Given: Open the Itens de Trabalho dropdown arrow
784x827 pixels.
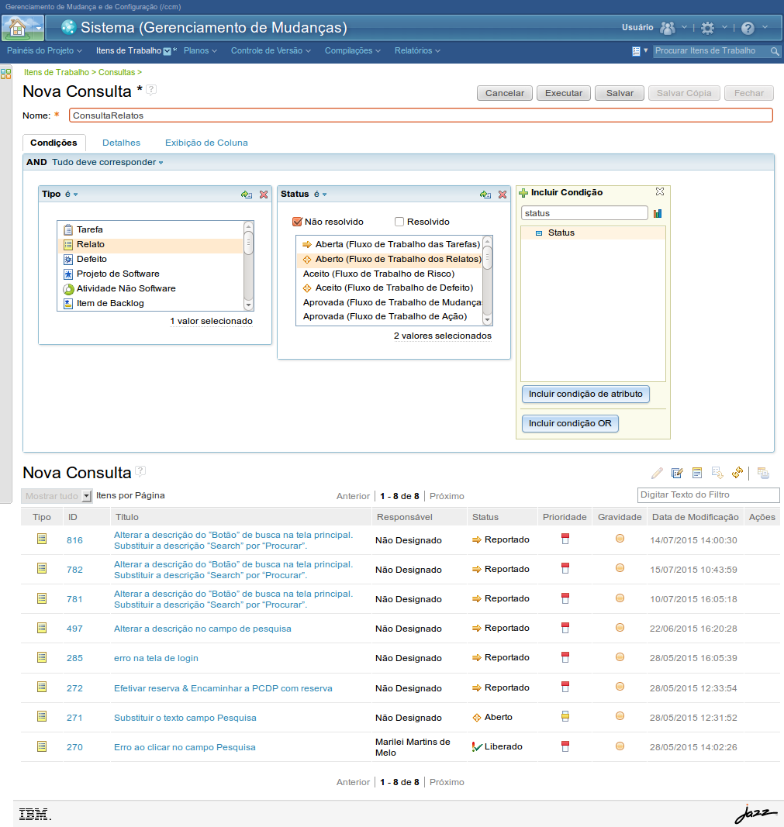Looking at the screenshot, I should click(x=168, y=51).
